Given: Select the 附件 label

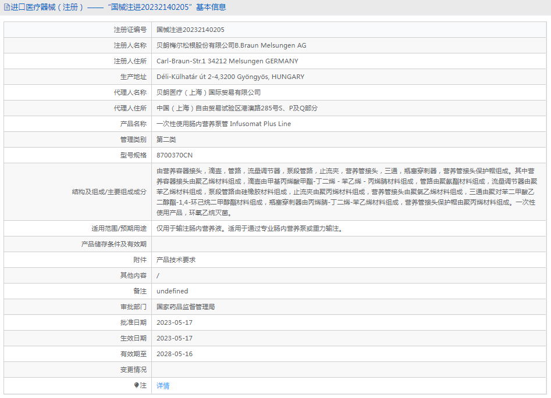Looking at the screenshot, I should click(x=140, y=260).
